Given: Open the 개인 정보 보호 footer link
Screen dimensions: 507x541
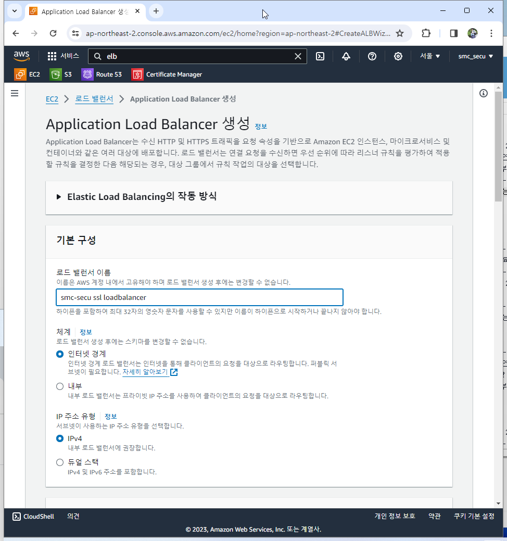Looking at the screenshot, I should (x=395, y=516).
